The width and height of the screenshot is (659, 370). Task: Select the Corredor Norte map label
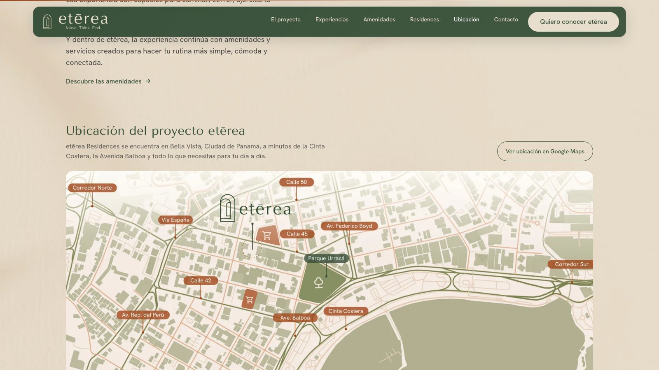tap(92, 188)
